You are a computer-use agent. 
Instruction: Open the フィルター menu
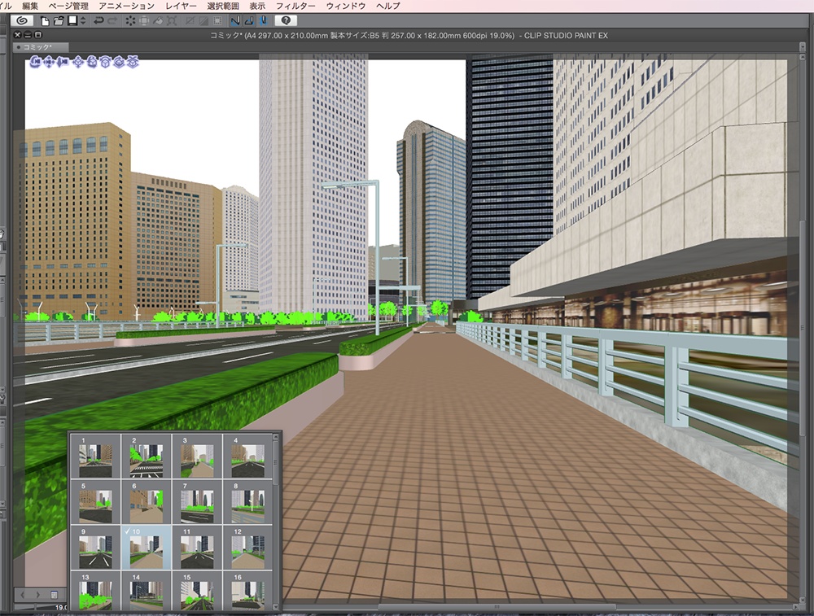pyautogui.click(x=298, y=5)
